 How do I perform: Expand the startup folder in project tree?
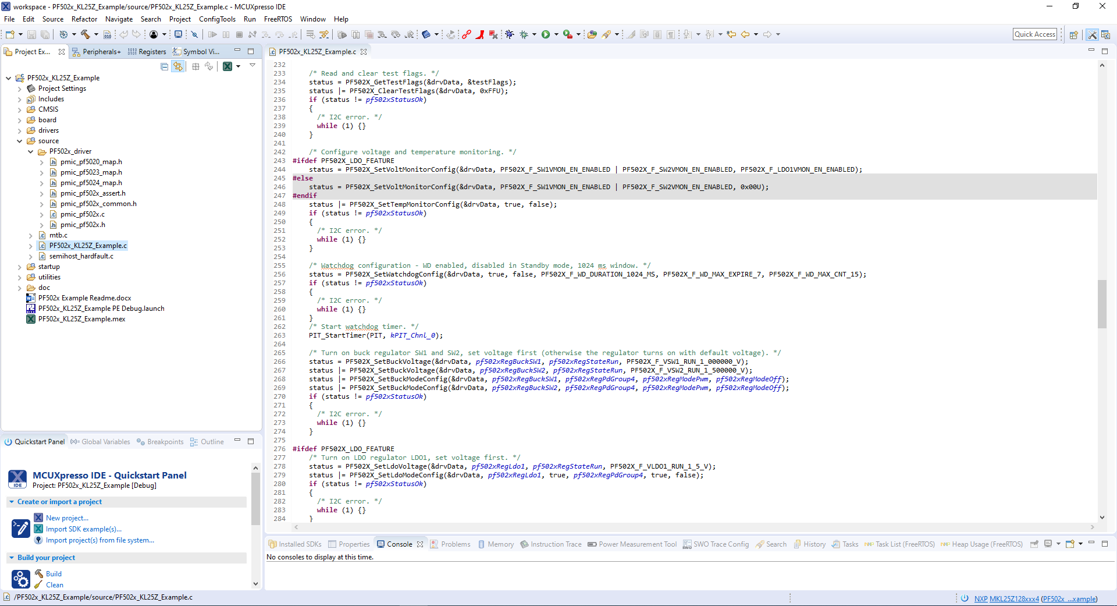pyautogui.click(x=20, y=267)
